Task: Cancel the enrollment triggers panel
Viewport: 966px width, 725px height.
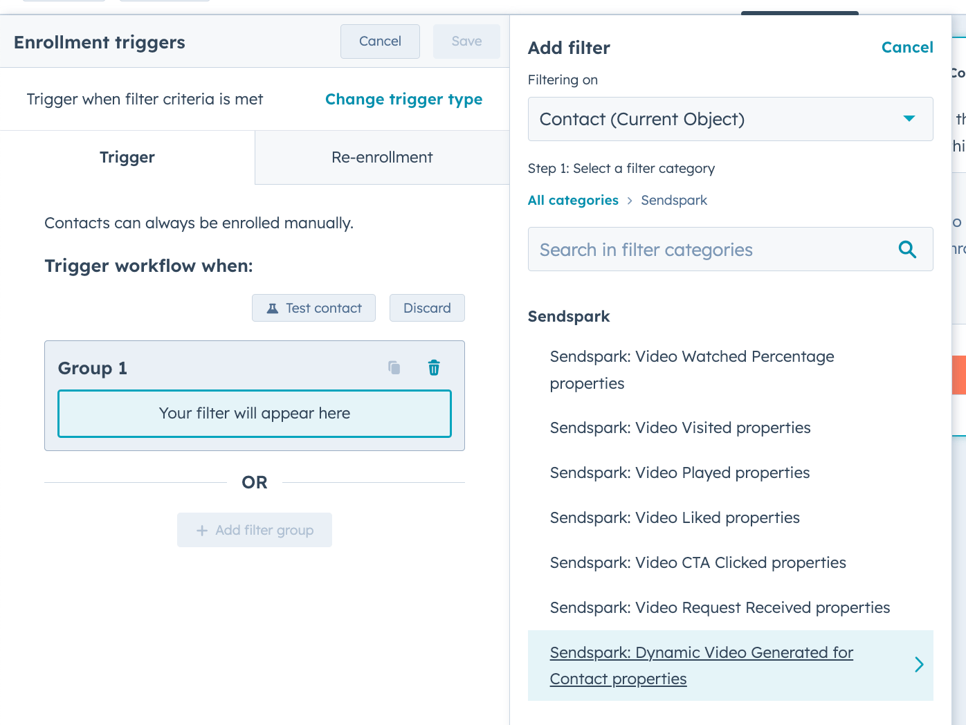Action: click(x=380, y=42)
